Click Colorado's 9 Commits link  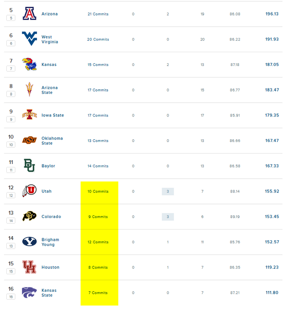click(x=99, y=217)
